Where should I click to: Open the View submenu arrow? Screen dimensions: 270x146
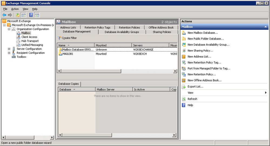pos(266,93)
